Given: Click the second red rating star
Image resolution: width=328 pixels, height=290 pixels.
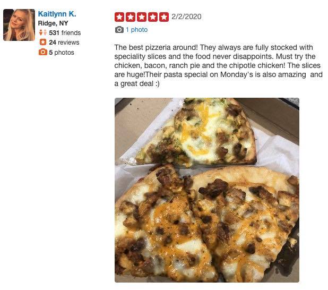Looking at the screenshot, I should coord(131,17).
